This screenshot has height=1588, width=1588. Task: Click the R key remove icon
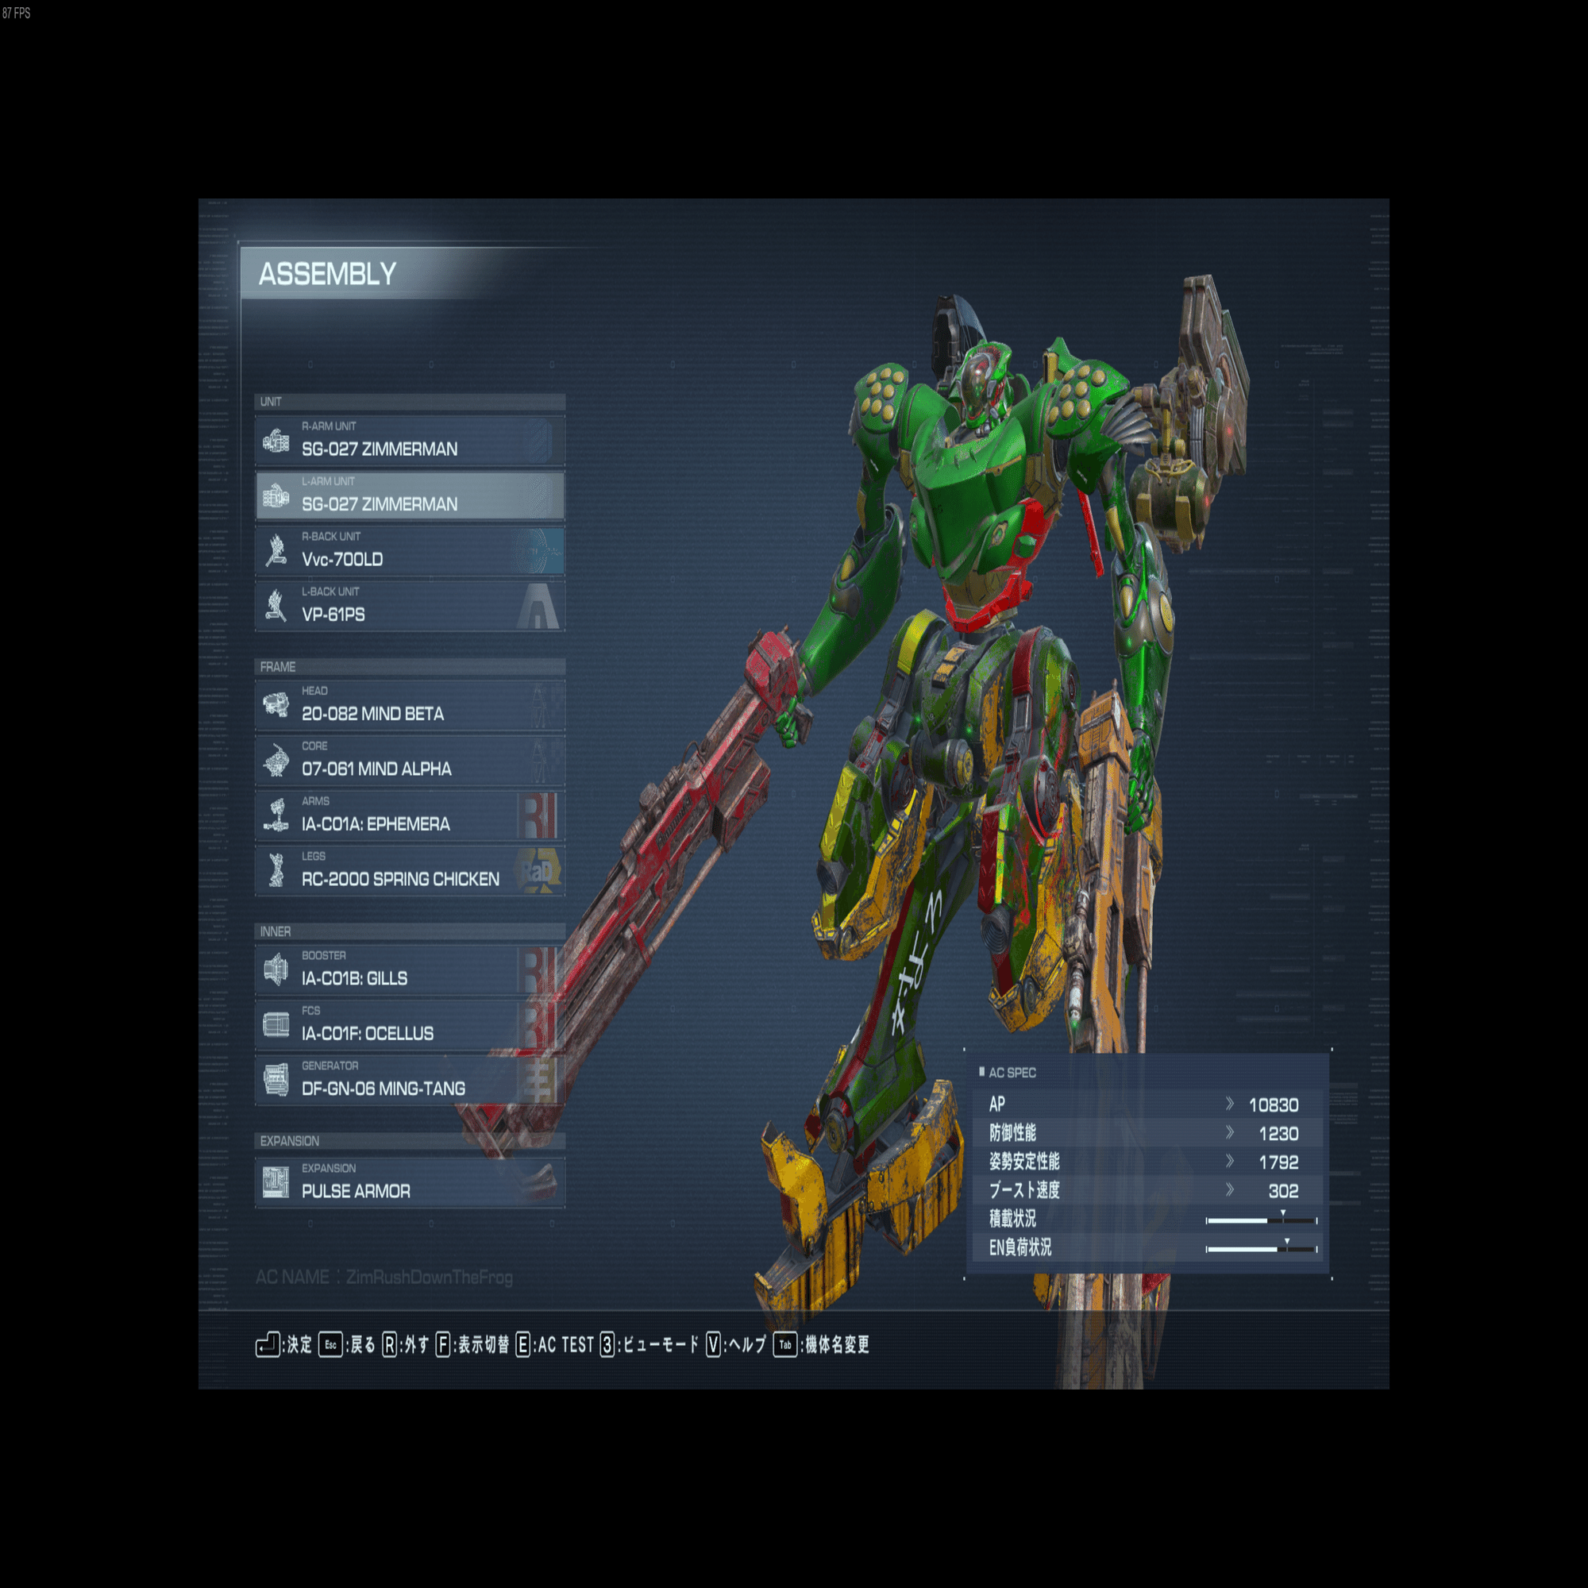tap(390, 1346)
